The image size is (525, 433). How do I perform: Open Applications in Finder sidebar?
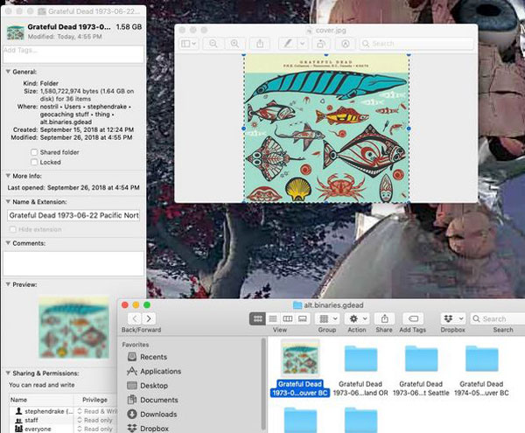click(160, 371)
